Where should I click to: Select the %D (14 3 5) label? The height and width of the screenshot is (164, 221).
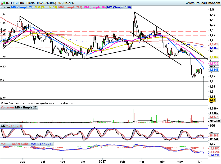click(15, 126)
